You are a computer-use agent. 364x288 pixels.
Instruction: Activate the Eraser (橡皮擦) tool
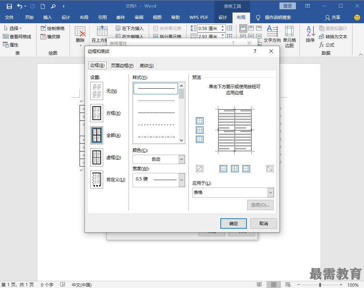51,36
